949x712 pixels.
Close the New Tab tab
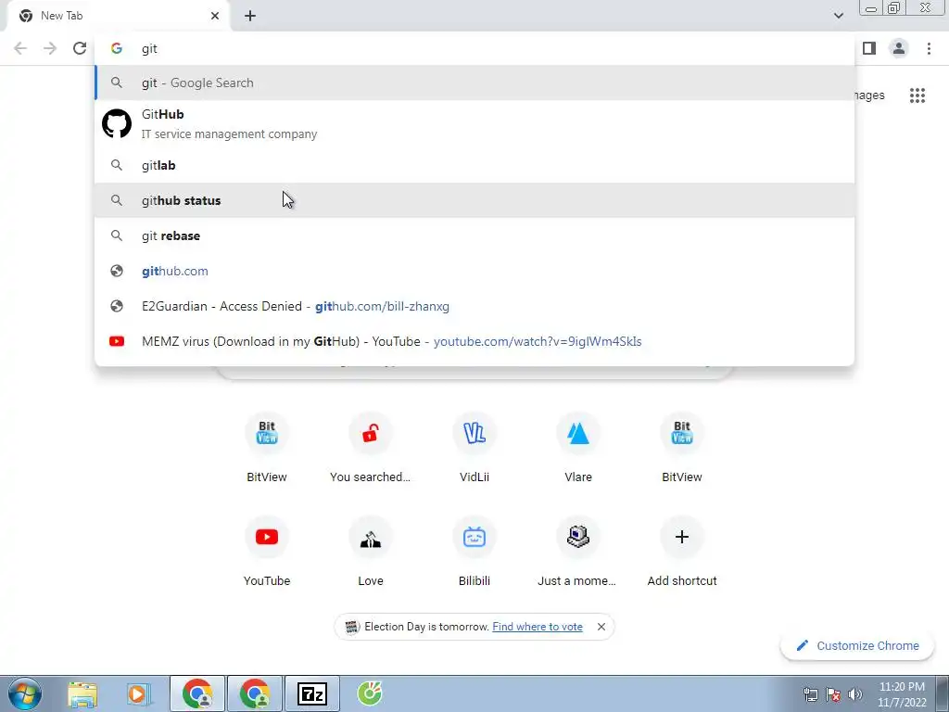(x=215, y=16)
